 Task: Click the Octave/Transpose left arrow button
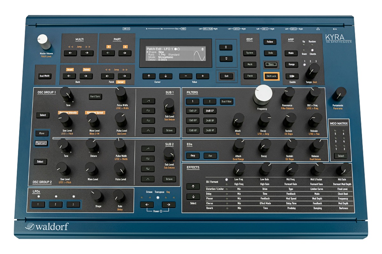click(147, 205)
